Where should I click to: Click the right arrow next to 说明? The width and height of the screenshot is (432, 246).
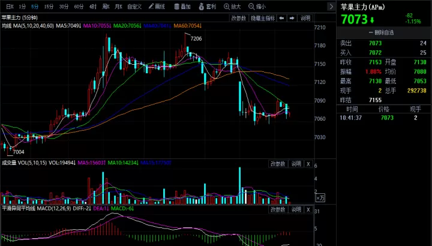click(292, 19)
